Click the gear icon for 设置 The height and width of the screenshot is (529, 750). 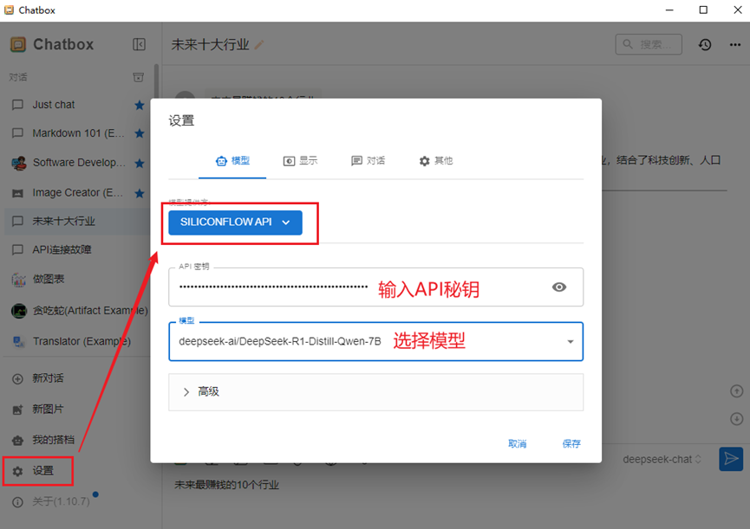coord(17,471)
